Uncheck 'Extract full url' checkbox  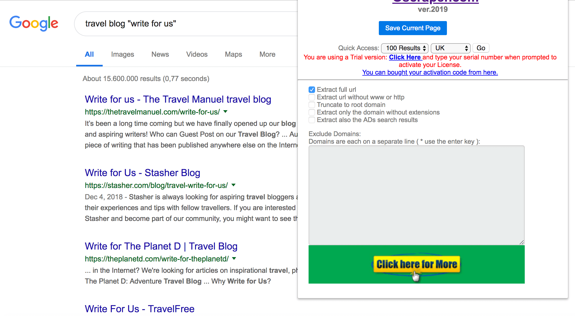(x=312, y=90)
